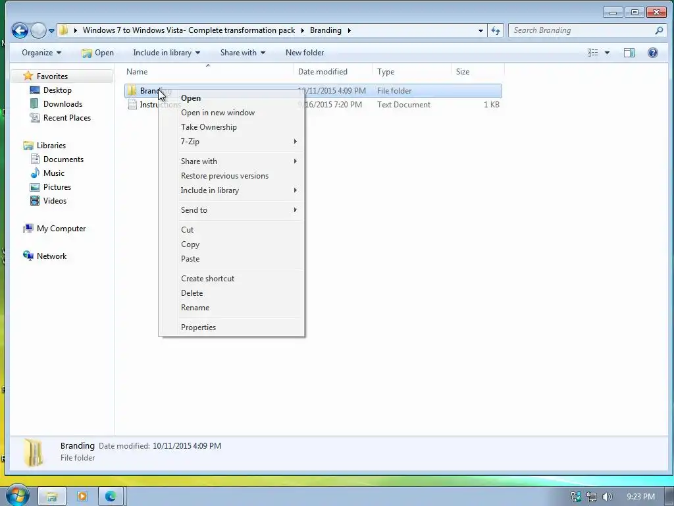
Task: Sort by the Name column header
Action: pos(209,72)
